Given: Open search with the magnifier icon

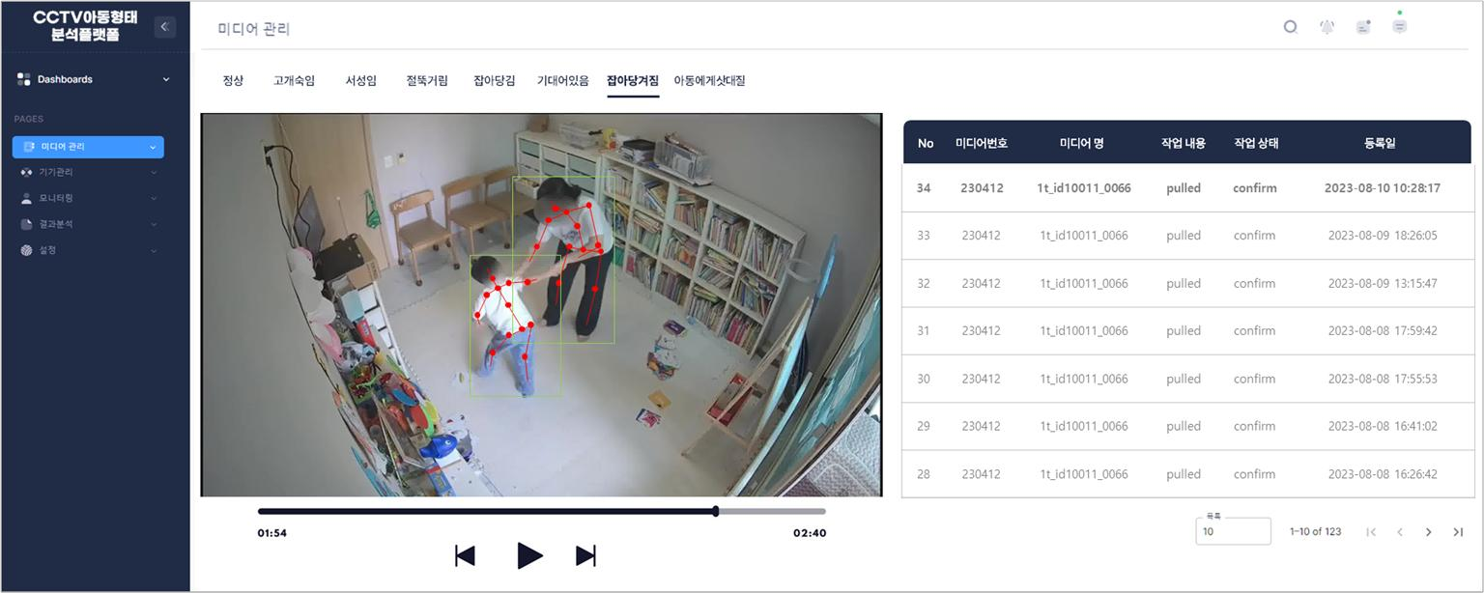Looking at the screenshot, I should tap(1290, 27).
